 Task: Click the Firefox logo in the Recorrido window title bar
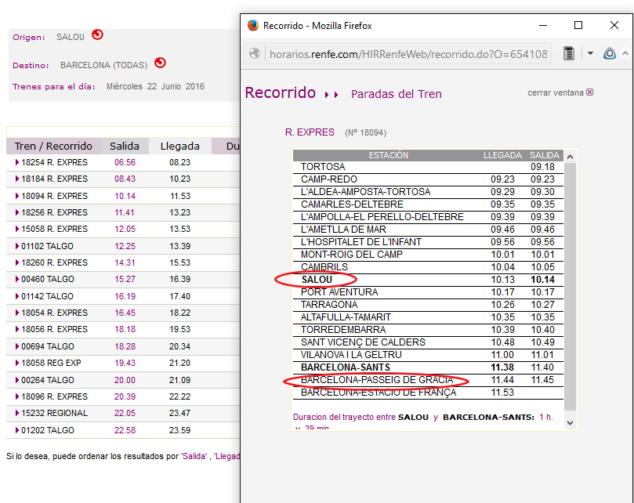point(253,26)
